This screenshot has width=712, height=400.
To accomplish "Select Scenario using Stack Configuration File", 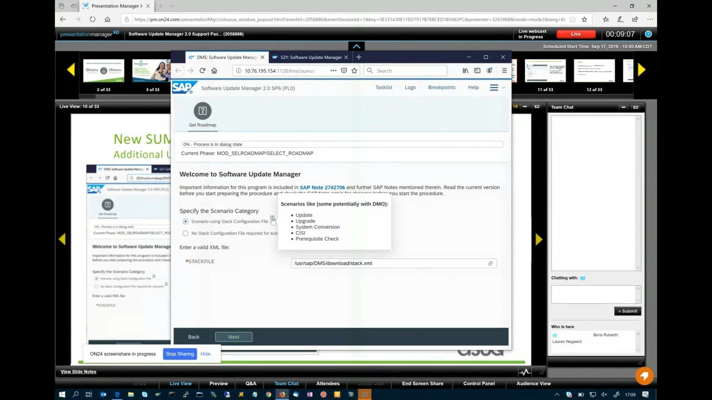I will pos(186,221).
